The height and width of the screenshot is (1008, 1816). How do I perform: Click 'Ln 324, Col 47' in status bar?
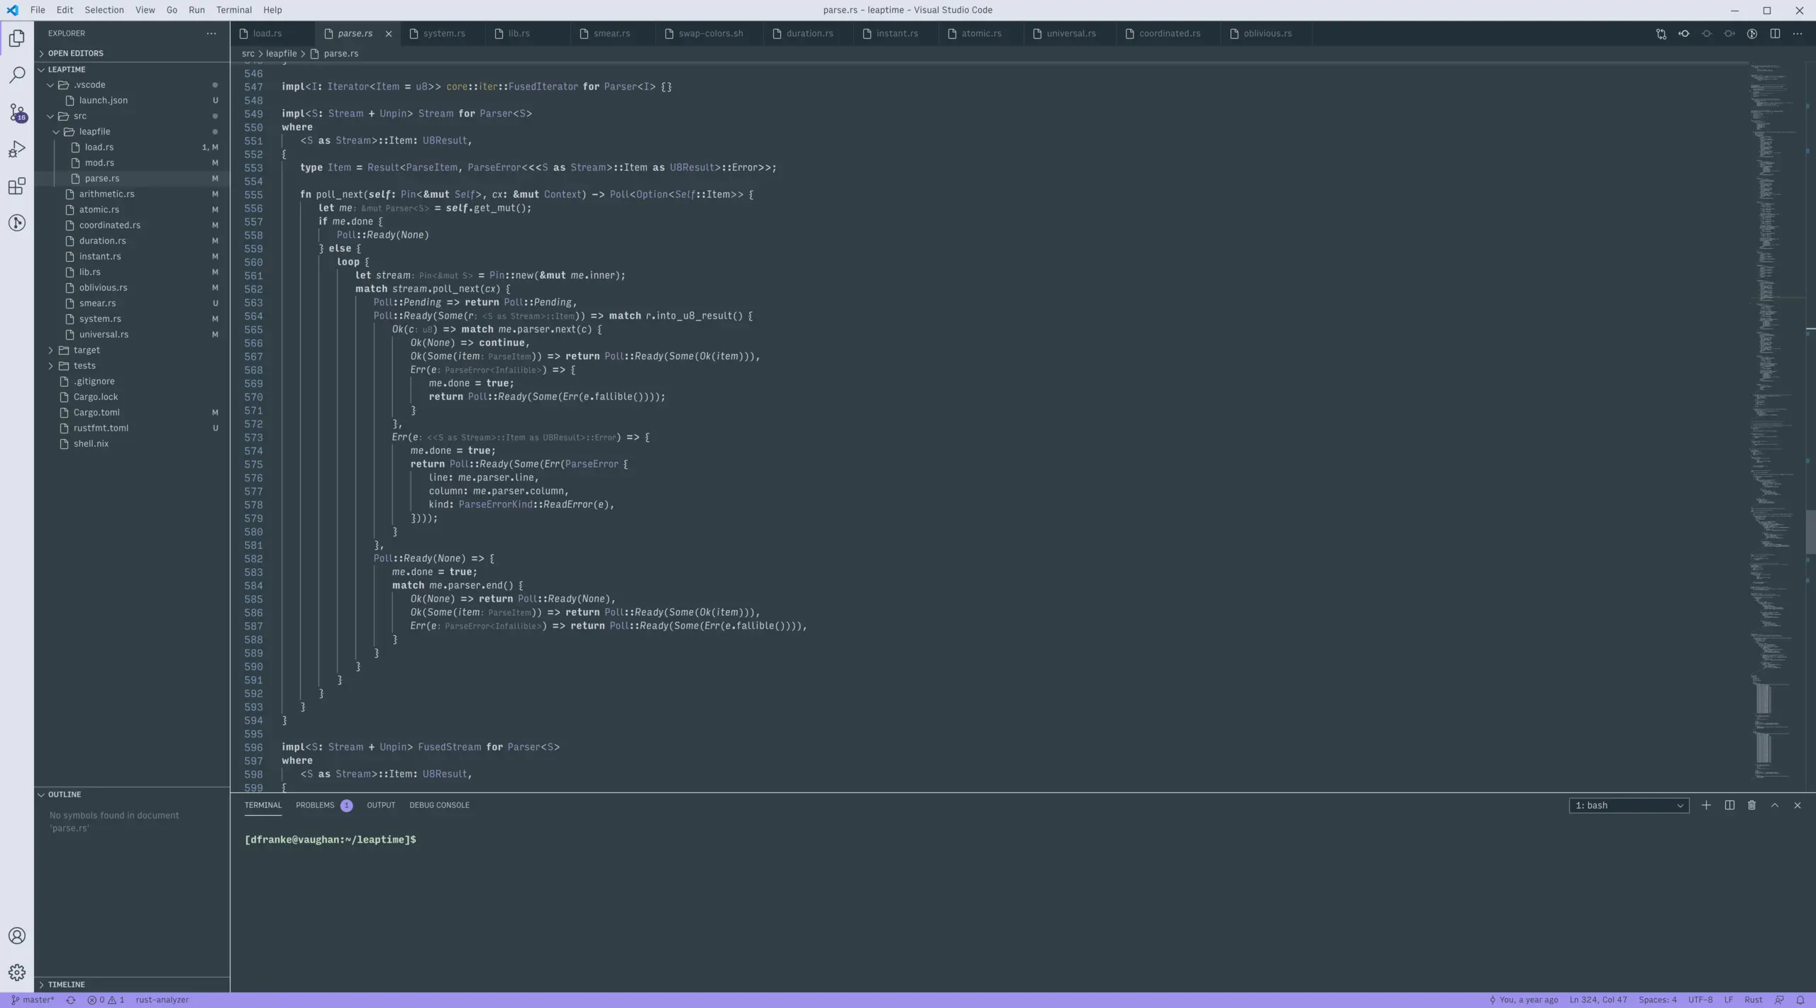coord(1598,1000)
